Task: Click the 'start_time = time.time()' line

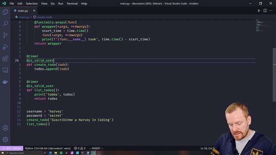Action: [65, 31]
